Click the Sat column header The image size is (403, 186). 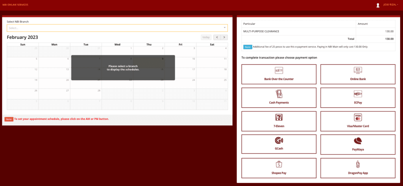(x=212, y=44)
